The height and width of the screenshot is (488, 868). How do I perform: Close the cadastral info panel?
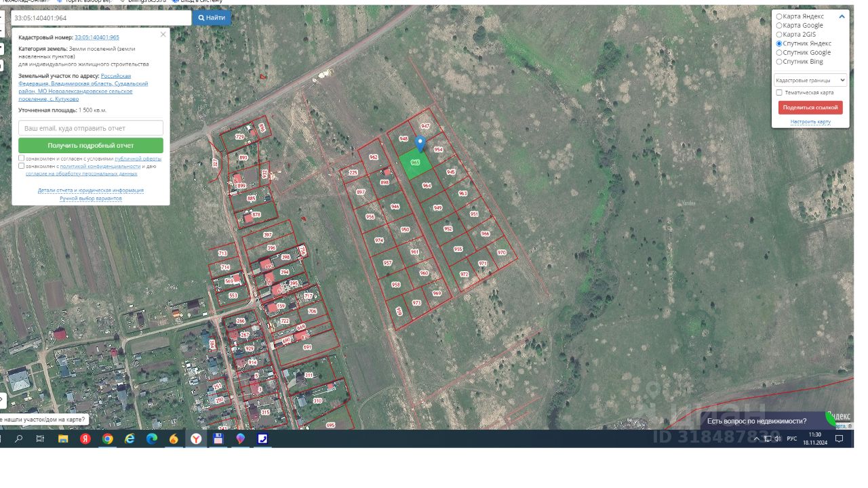click(163, 35)
